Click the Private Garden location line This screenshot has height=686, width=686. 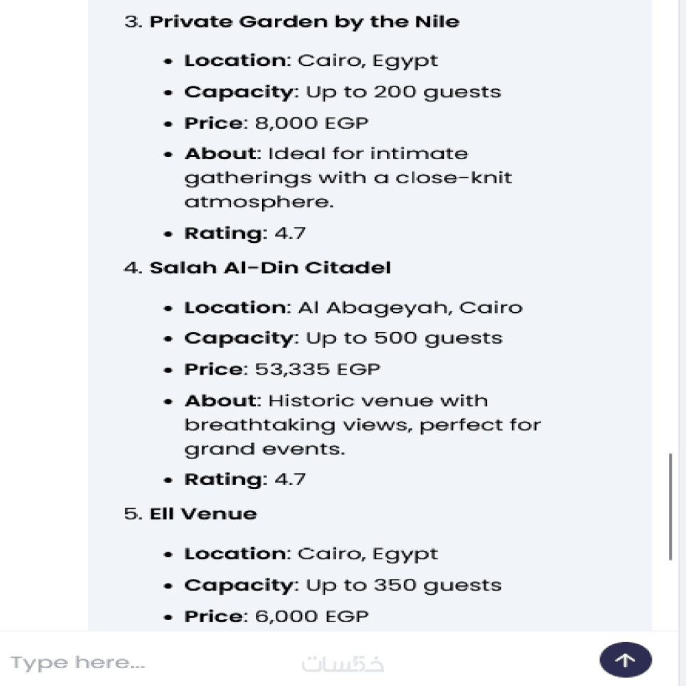click(x=311, y=60)
